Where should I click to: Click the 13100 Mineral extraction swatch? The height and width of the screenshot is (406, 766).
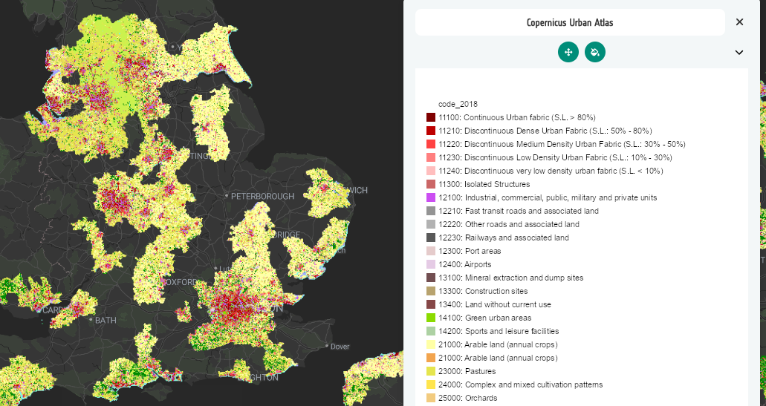pos(431,278)
